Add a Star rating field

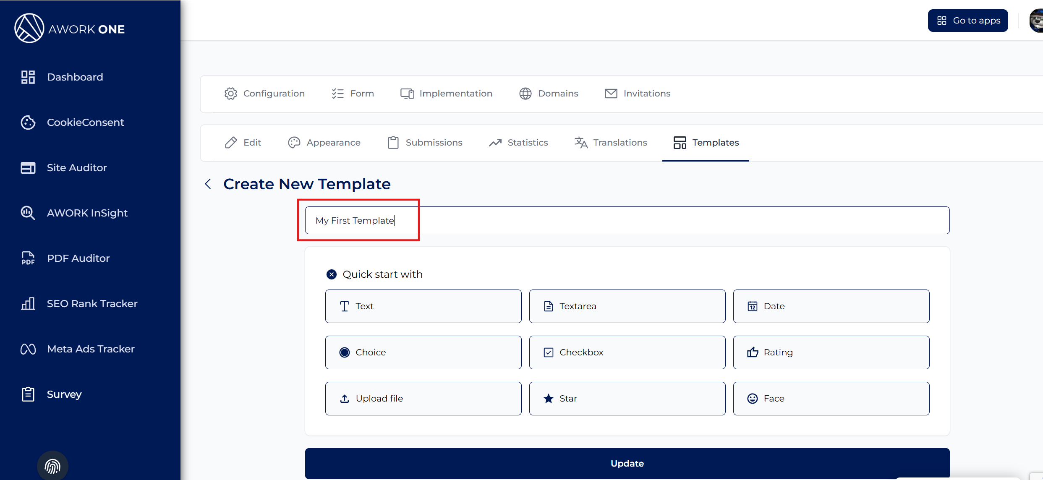[x=627, y=399]
